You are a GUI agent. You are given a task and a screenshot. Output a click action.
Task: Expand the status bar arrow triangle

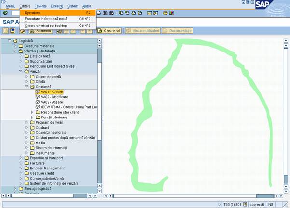click(220, 204)
